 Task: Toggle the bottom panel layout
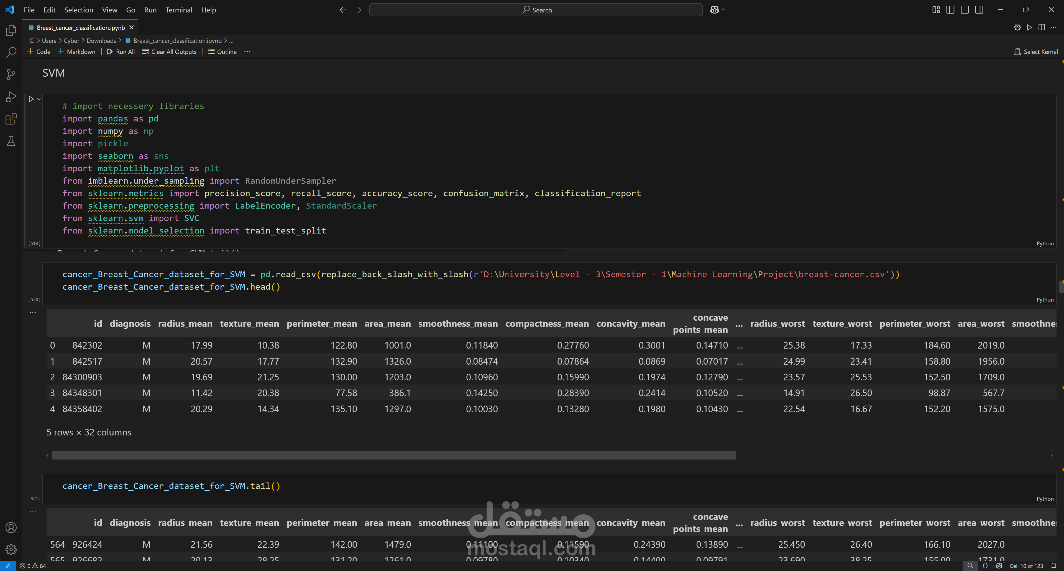tap(965, 10)
